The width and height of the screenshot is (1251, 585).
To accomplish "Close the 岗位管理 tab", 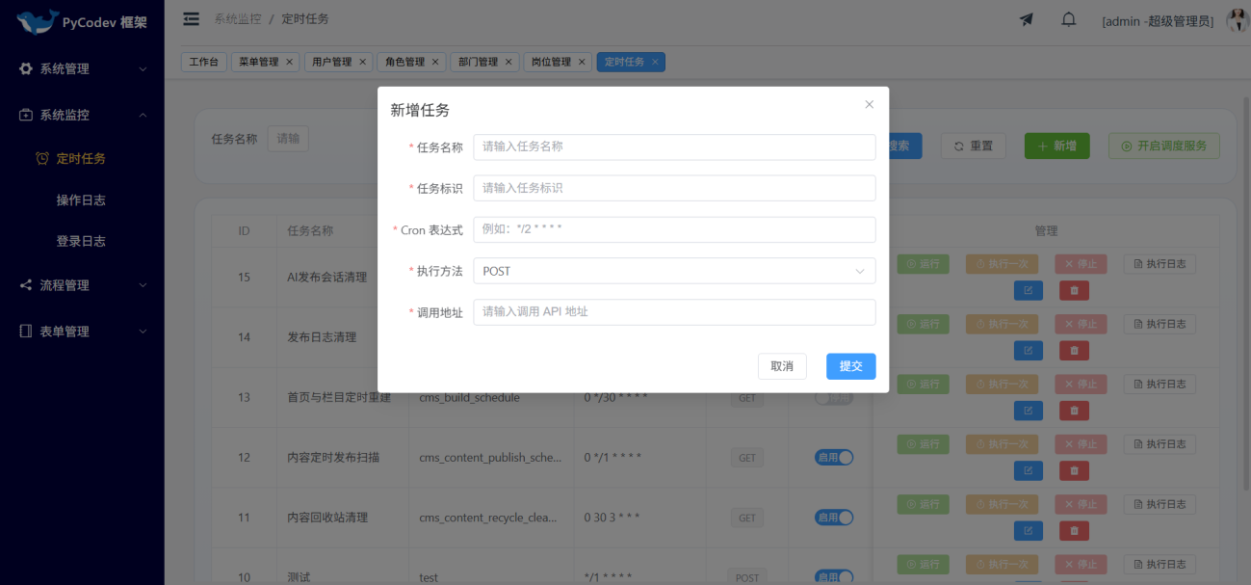I will 582,62.
